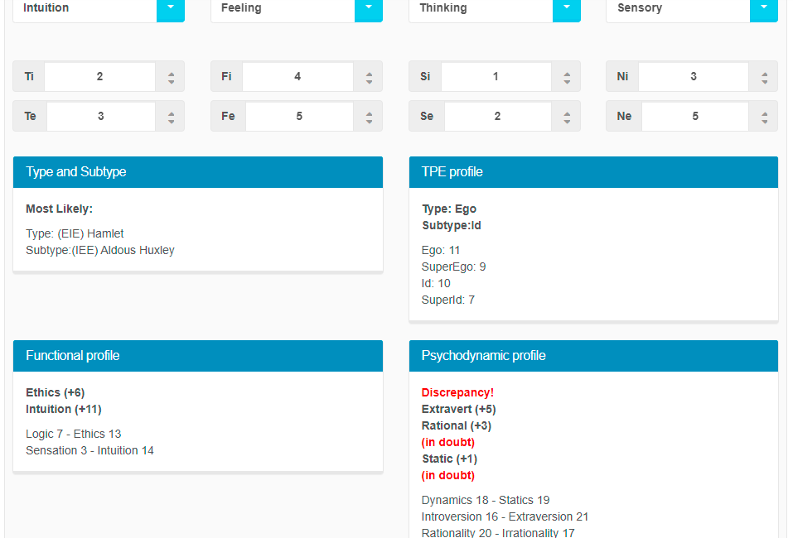Adjust the Ne spinner arrows
The height and width of the screenshot is (538, 793).
(x=764, y=118)
